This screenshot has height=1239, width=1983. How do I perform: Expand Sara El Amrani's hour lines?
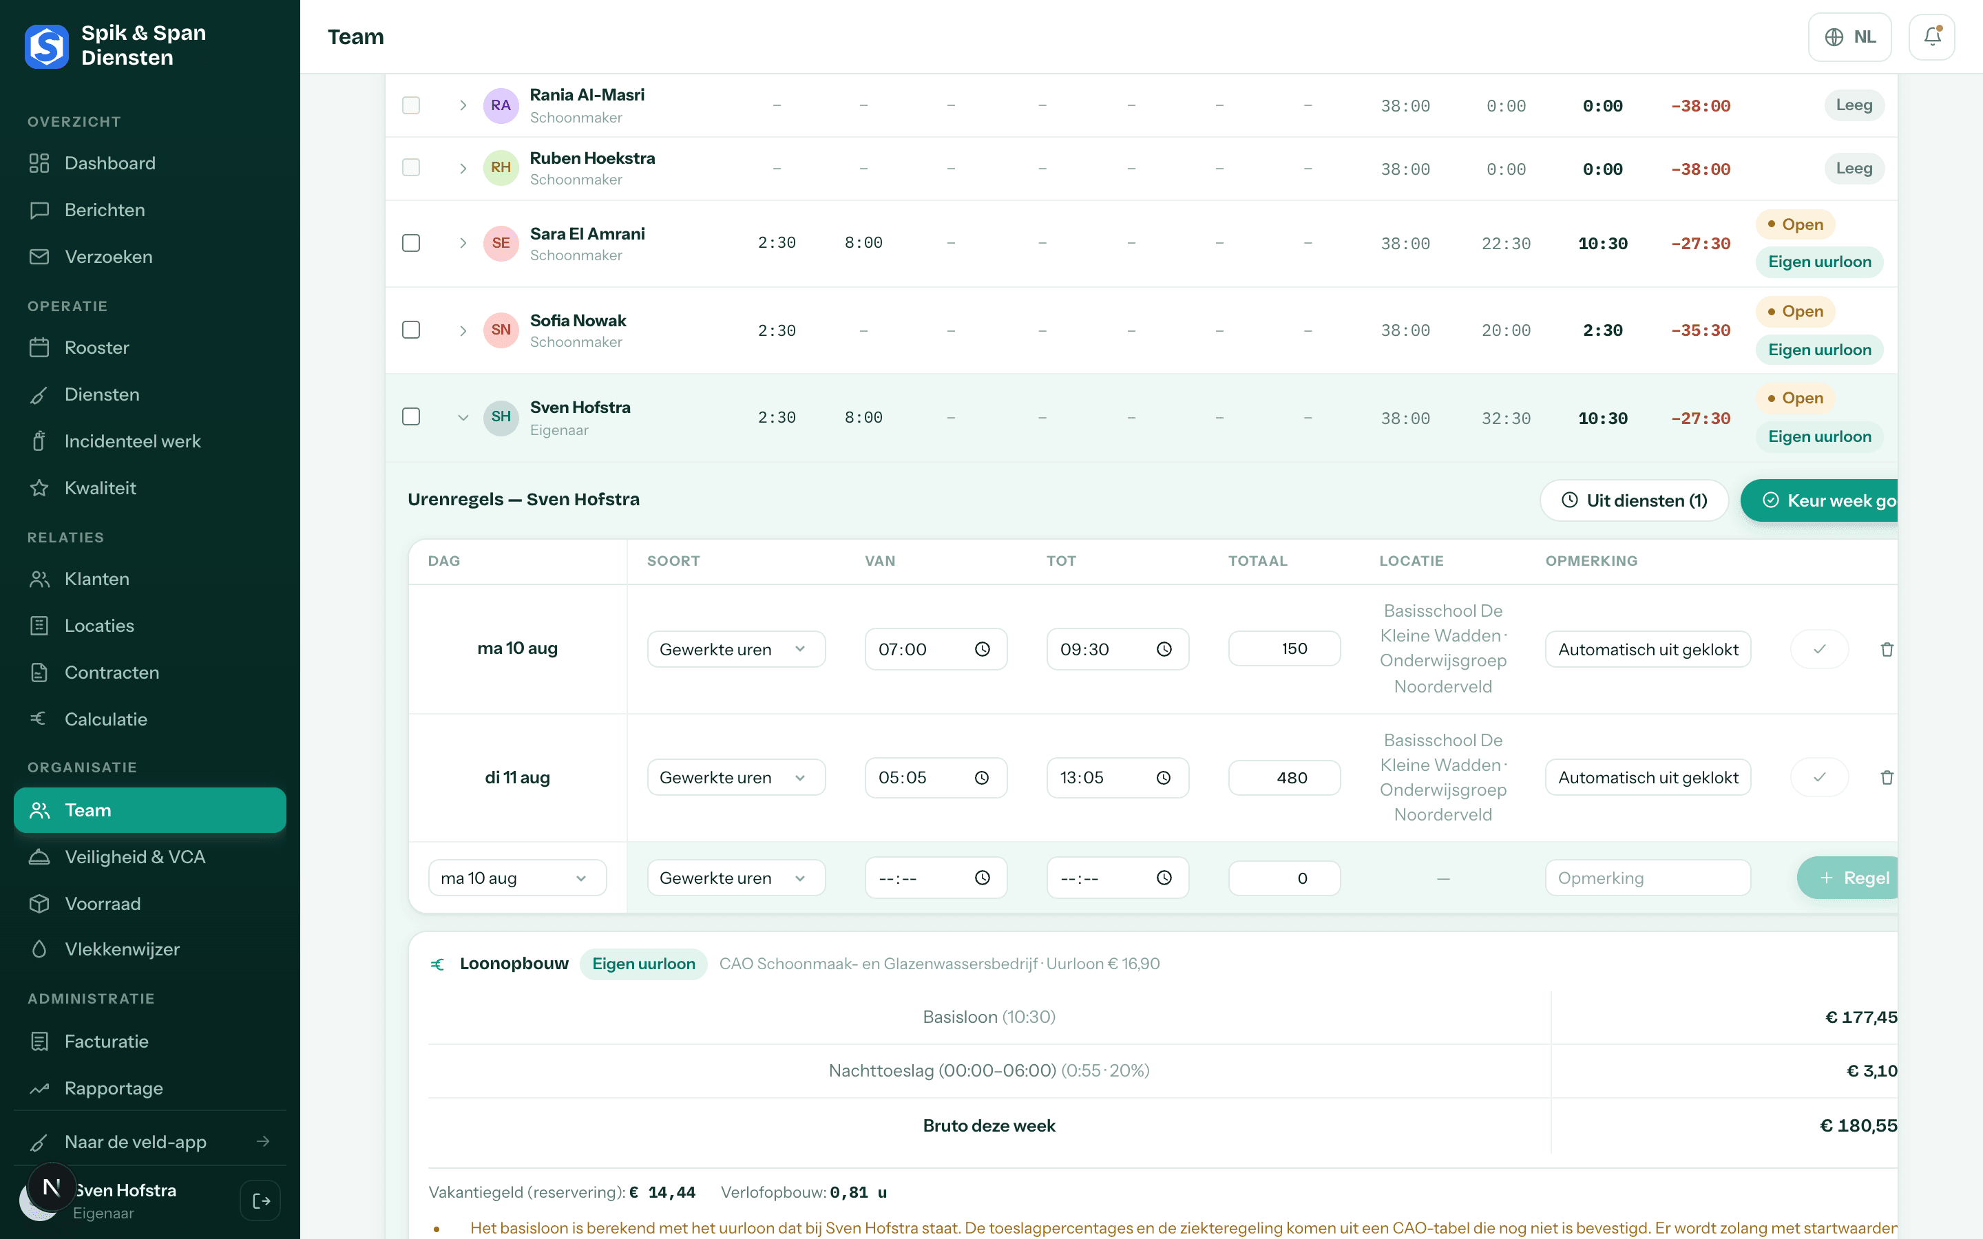tap(463, 242)
